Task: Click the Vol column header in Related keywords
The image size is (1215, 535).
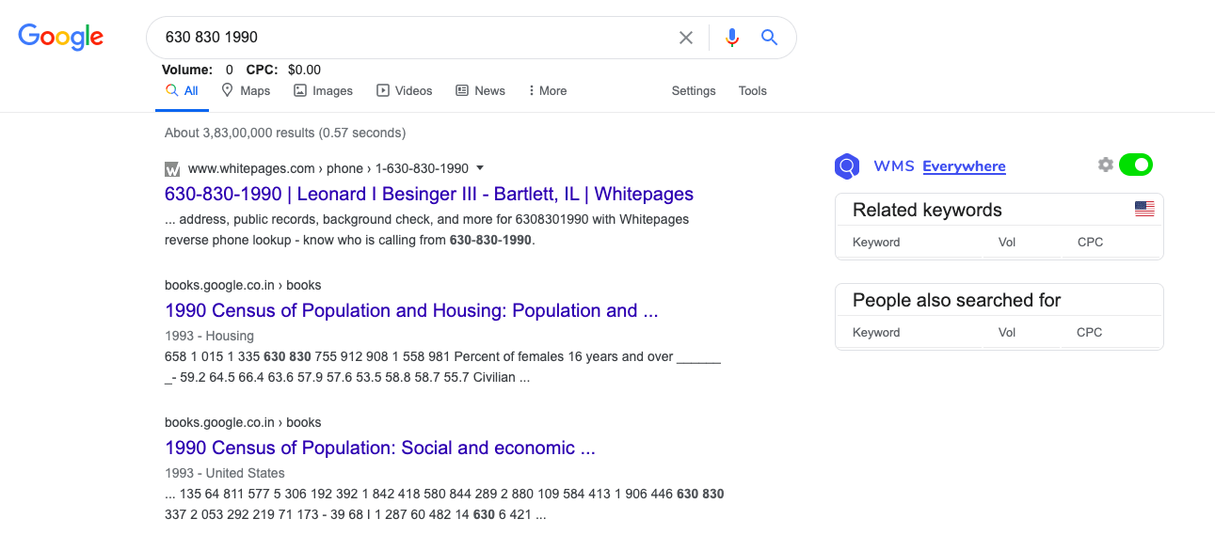Action: (x=1007, y=243)
